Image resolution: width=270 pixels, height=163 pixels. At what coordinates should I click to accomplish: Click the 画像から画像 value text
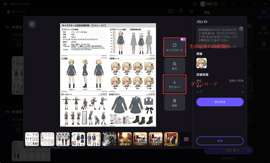(236, 80)
